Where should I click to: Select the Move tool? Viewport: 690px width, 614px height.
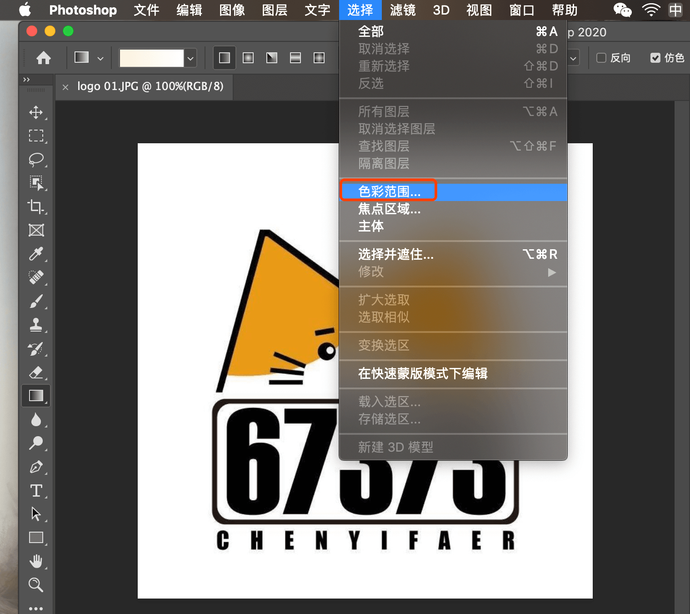click(36, 112)
